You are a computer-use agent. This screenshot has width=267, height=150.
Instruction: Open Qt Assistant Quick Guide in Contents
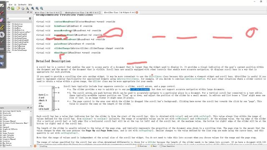pyautogui.click(x=10, y=111)
